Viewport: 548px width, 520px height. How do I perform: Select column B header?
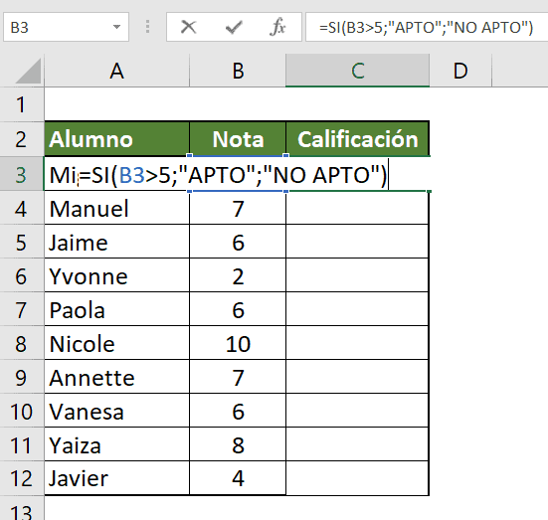238,71
